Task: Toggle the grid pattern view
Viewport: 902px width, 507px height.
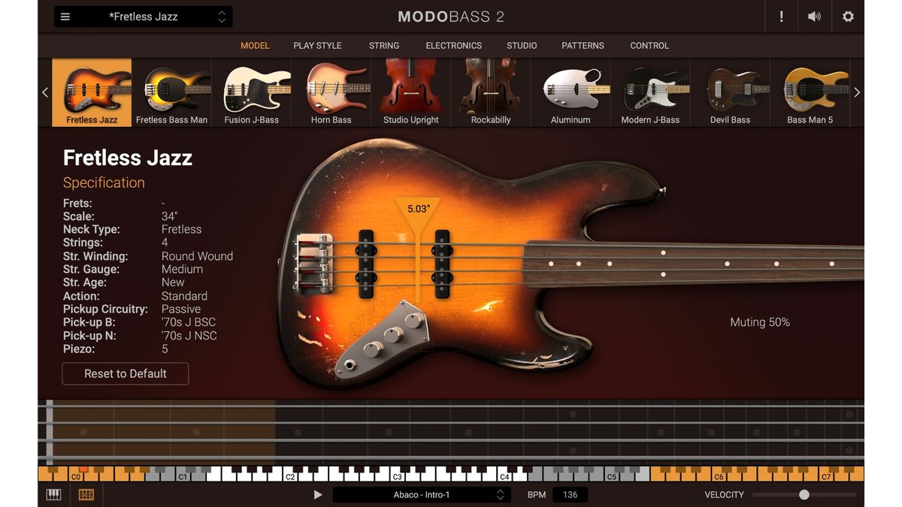Action: 86,495
